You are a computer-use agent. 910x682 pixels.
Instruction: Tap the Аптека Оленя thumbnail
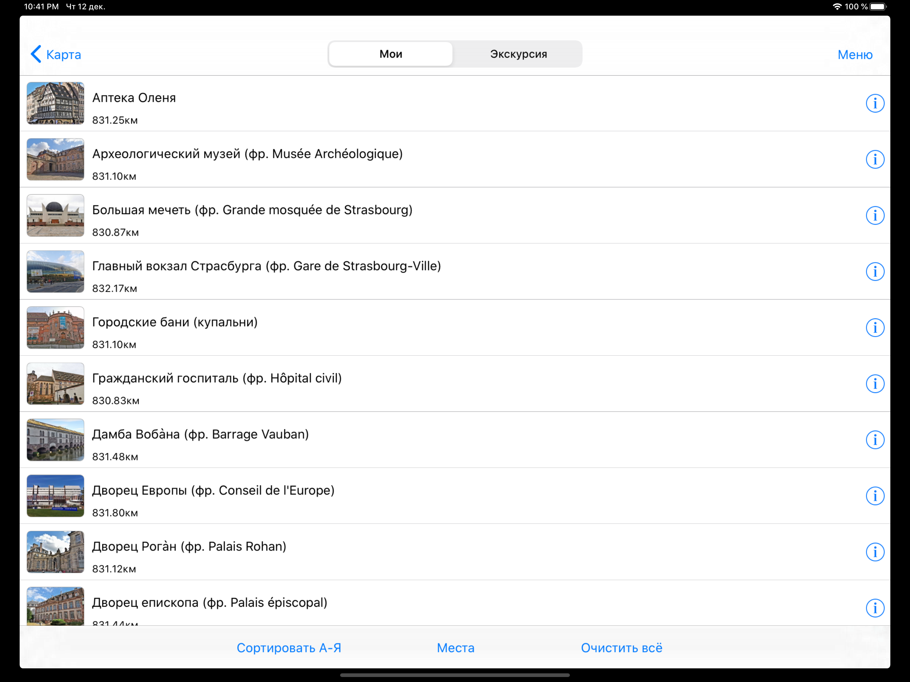pos(56,103)
